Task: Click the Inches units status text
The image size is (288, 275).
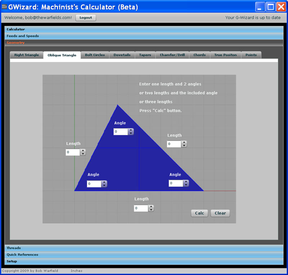Action: [x=76, y=271]
